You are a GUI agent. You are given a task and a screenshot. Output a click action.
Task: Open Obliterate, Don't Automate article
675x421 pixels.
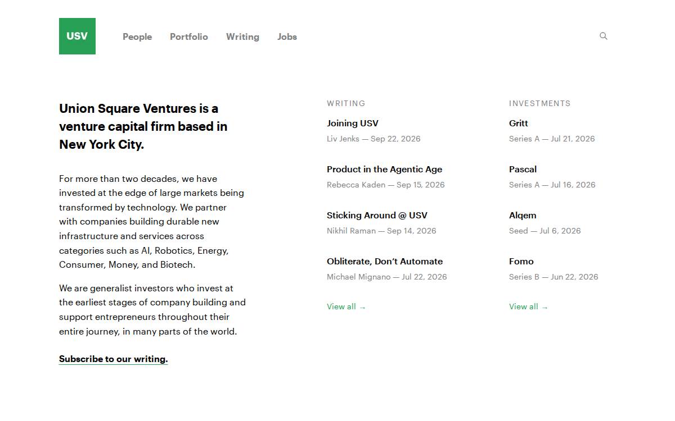coord(385,261)
